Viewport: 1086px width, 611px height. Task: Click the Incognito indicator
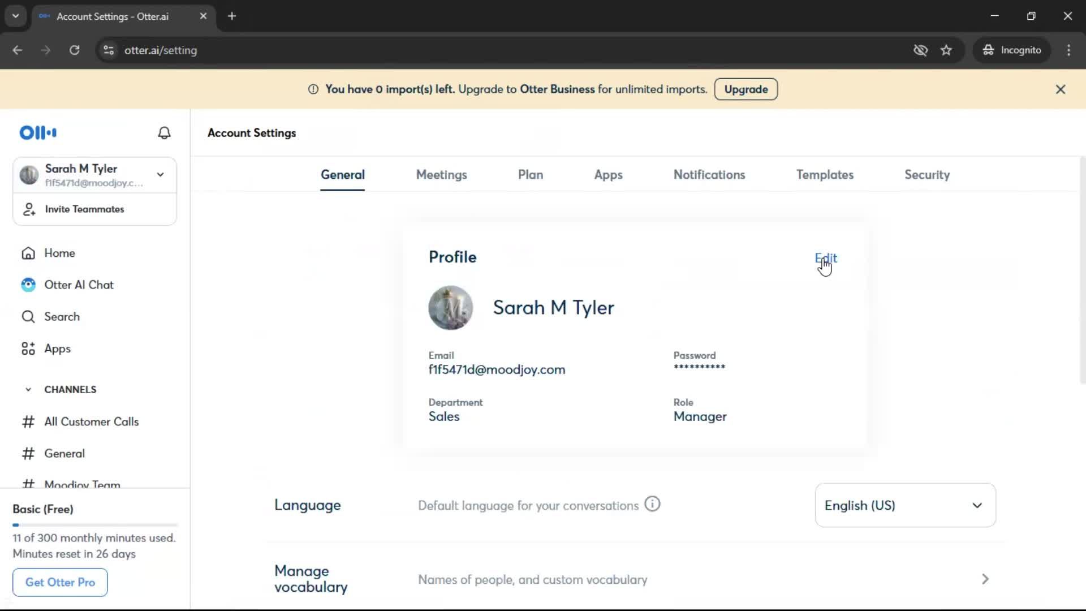[1012, 50]
